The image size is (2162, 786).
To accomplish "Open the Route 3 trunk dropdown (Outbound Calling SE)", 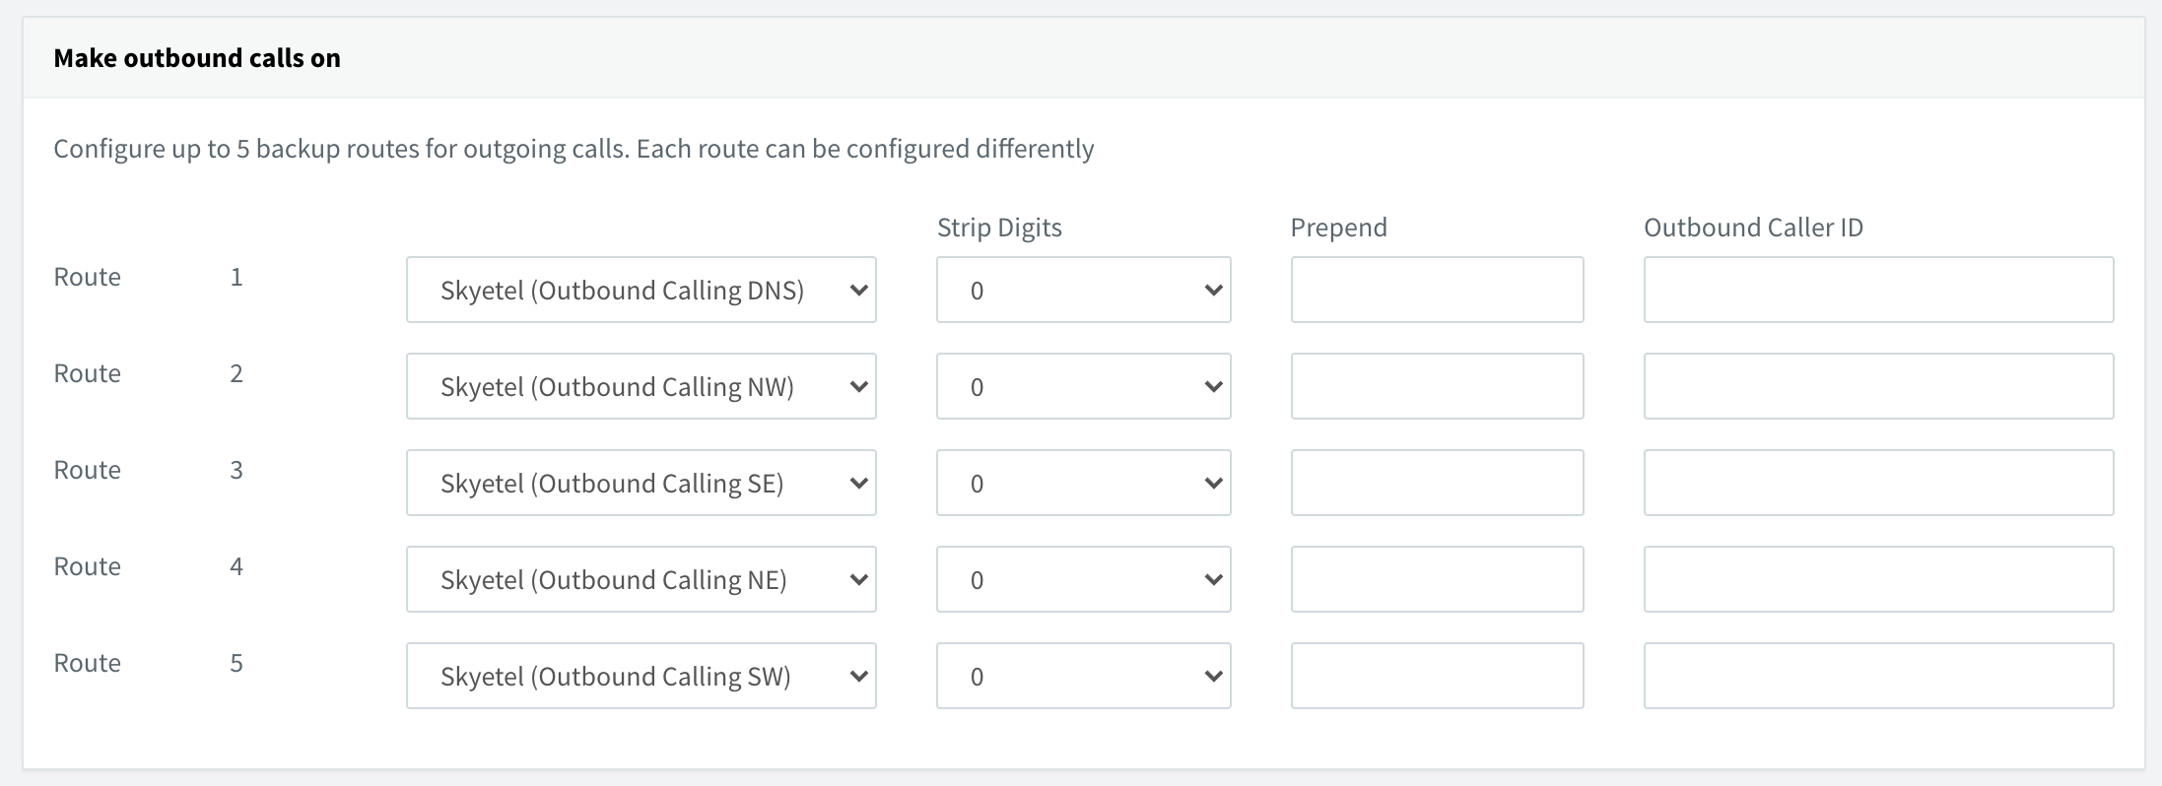I will pos(642,483).
